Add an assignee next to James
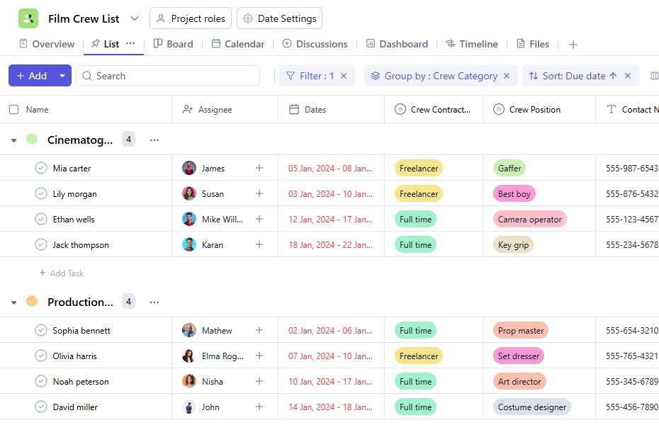The image size is (659, 425). pyautogui.click(x=259, y=169)
